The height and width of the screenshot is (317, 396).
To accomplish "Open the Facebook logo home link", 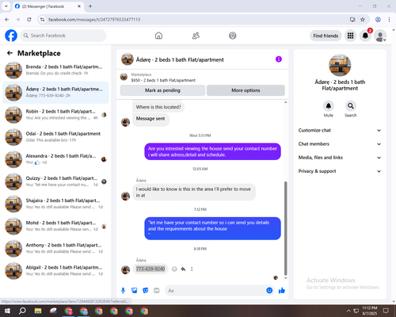I will (11, 36).
